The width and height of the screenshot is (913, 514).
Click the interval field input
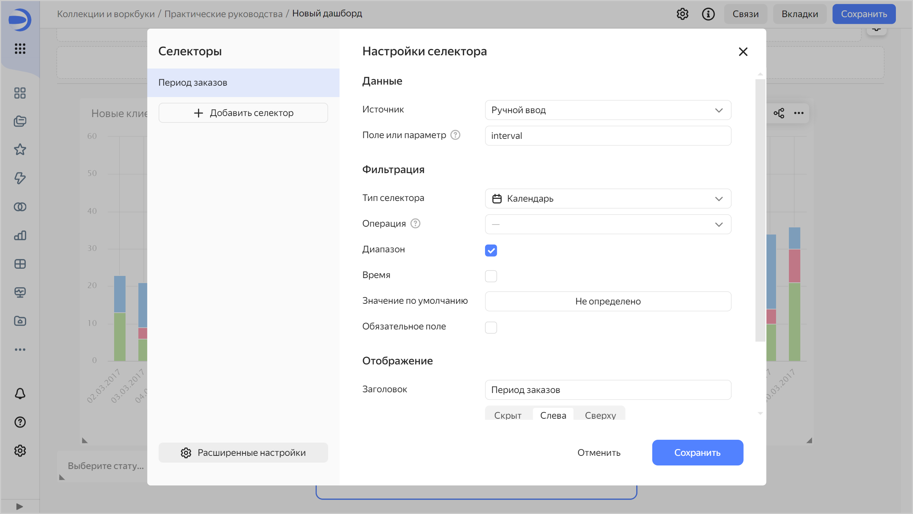(608, 136)
